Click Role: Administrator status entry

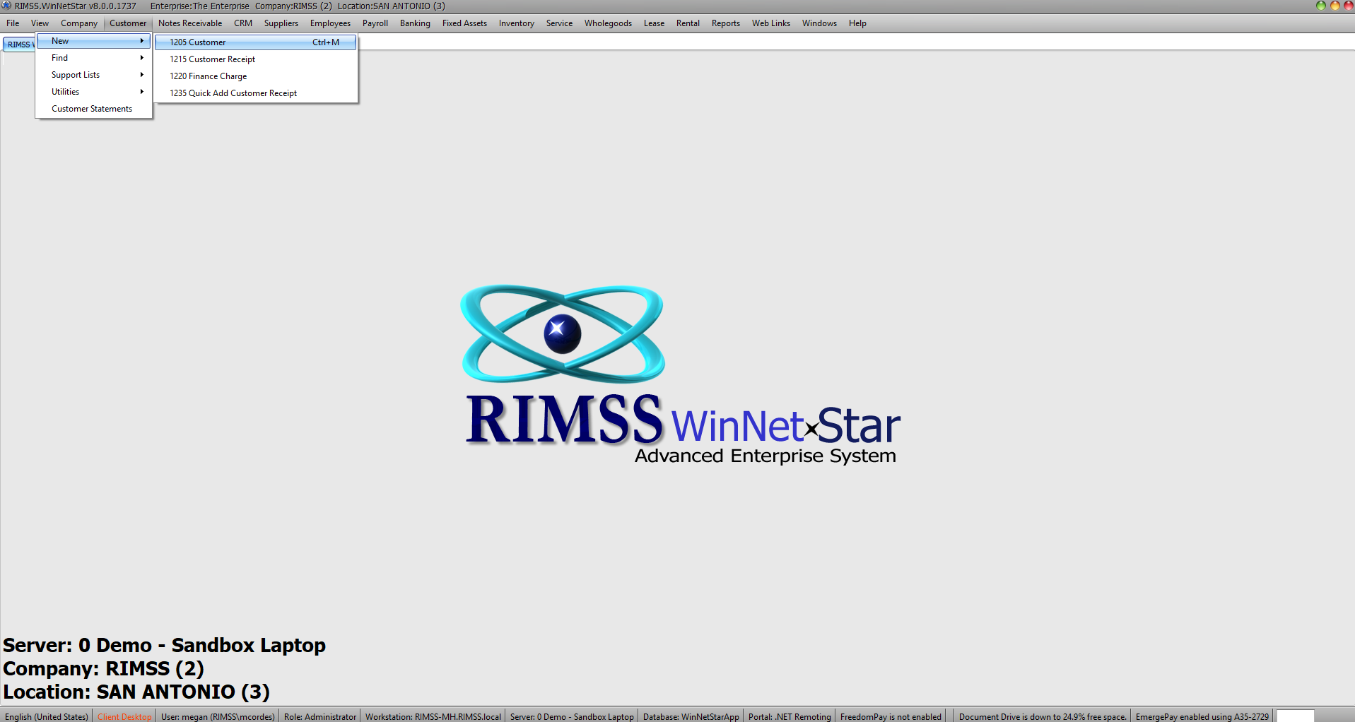320,716
